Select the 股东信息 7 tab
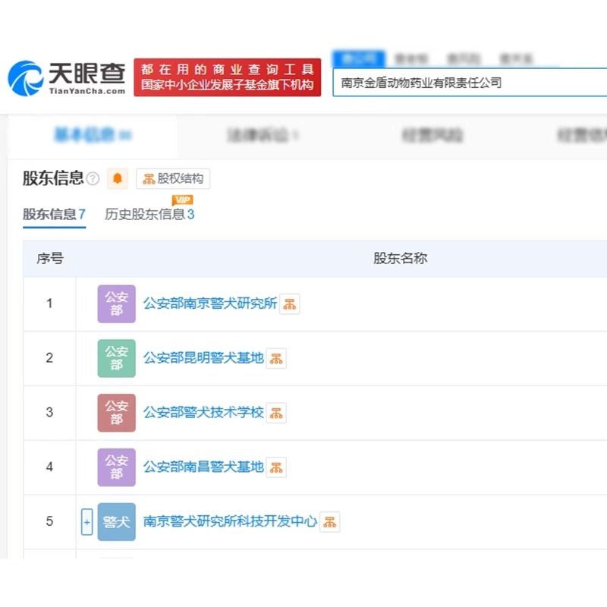This screenshot has width=607, height=607. 54,215
